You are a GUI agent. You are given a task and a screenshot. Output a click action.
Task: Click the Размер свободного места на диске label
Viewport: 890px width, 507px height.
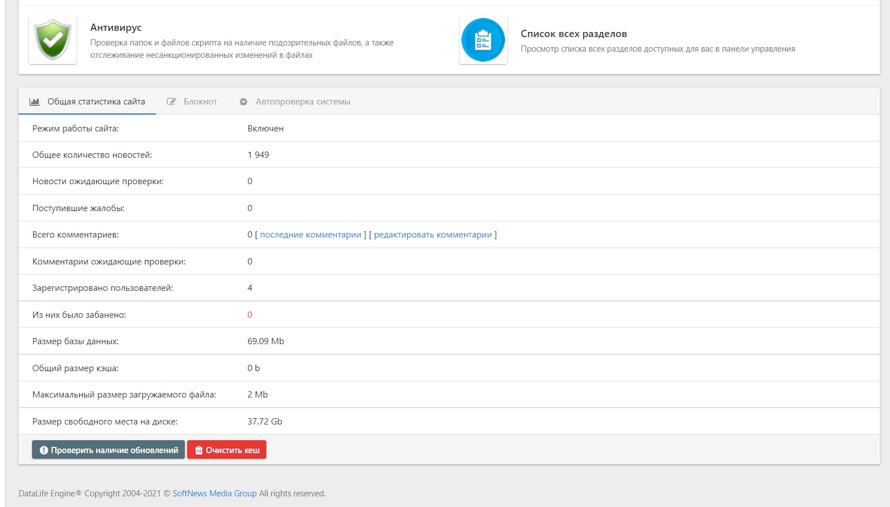click(x=105, y=422)
